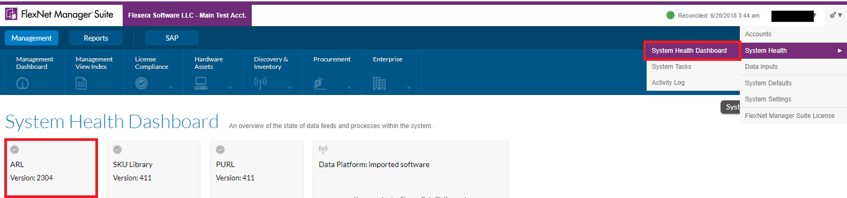Screen dimensions: 847x198
Task: Open Activity Log from the submenu
Action: [668, 83]
